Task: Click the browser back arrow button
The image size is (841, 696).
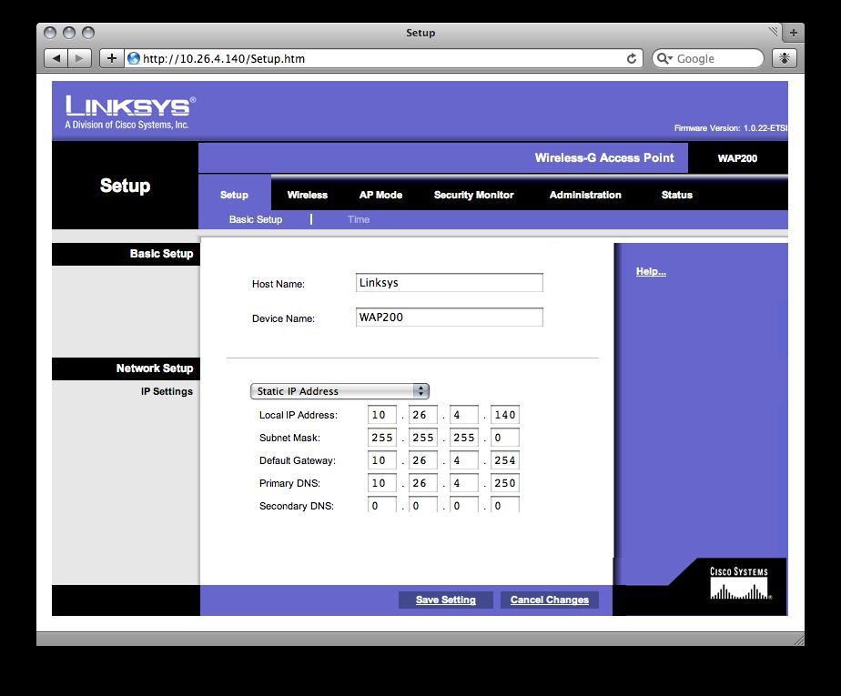Action: pyautogui.click(x=56, y=58)
